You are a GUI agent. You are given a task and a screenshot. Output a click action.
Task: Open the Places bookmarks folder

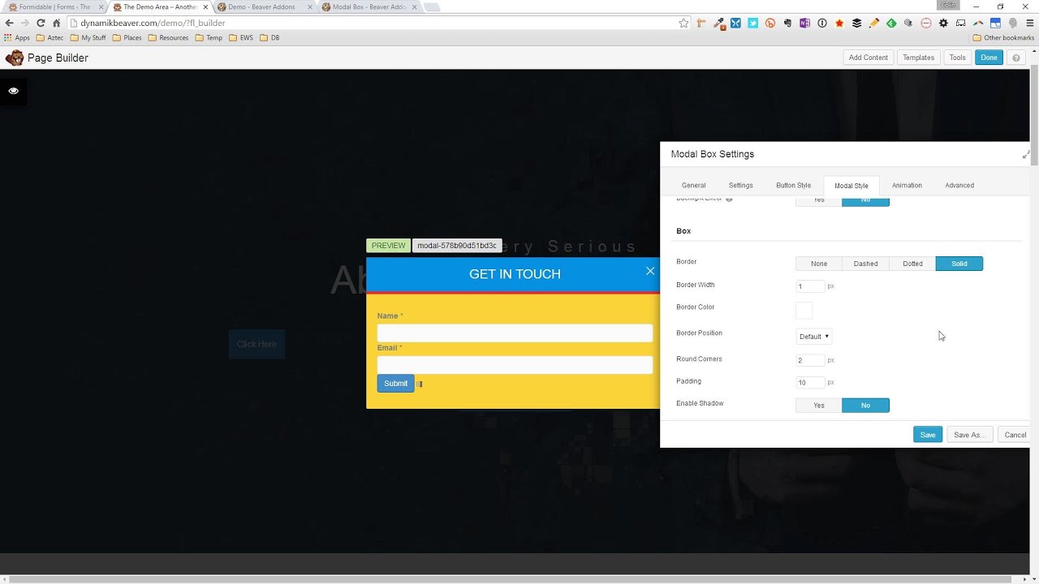point(127,38)
